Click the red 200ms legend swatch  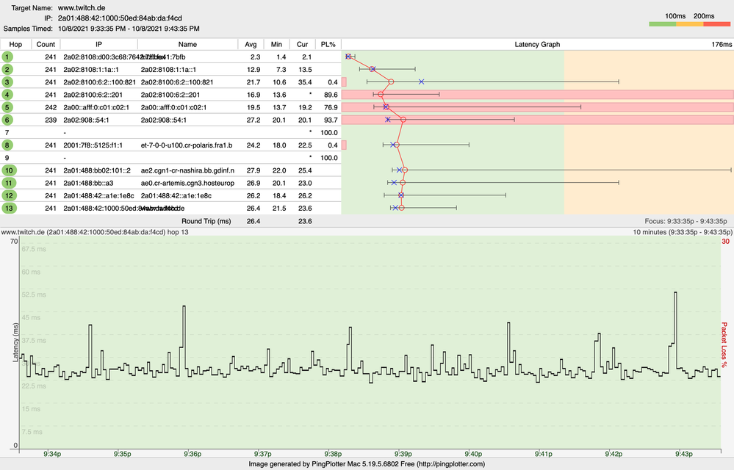[716, 23]
